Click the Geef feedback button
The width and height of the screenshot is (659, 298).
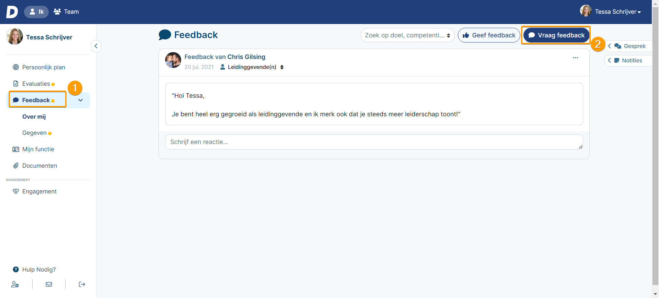coord(489,35)
